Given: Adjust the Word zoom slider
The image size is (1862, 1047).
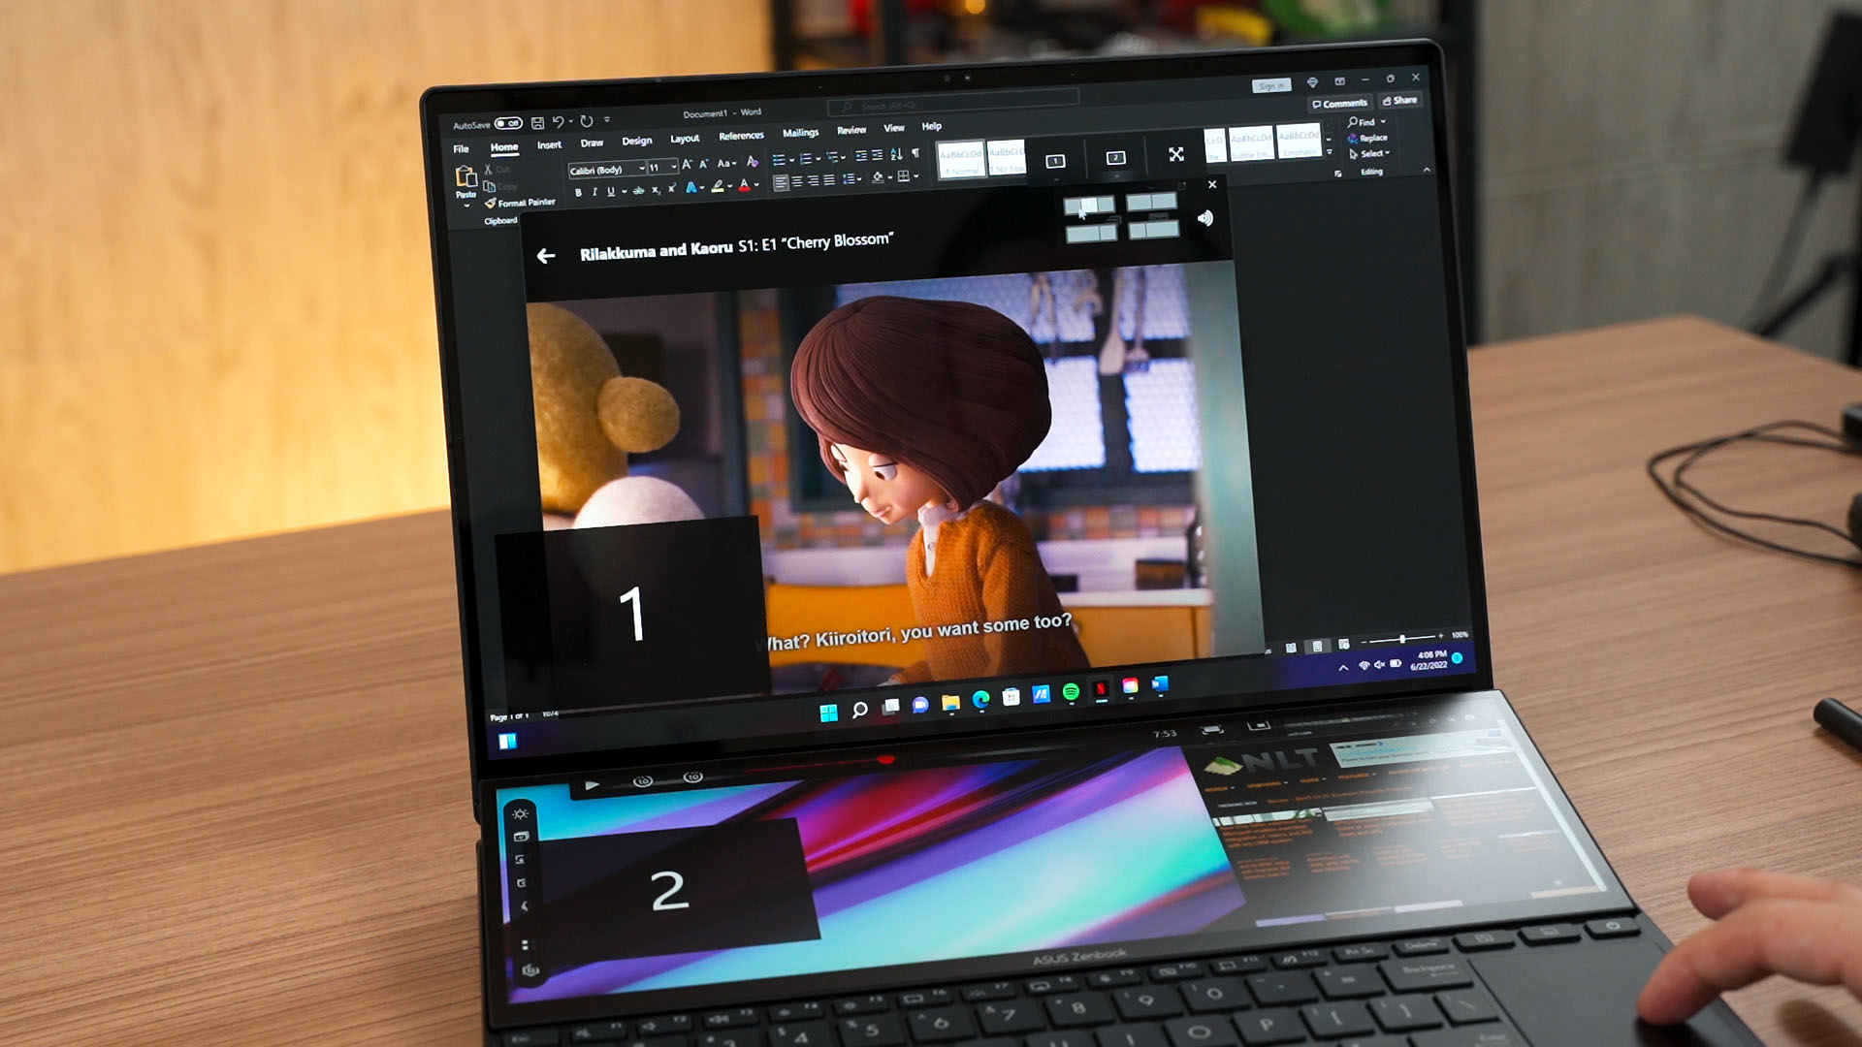Looking at the screenshot, I should coord(1402,639).
